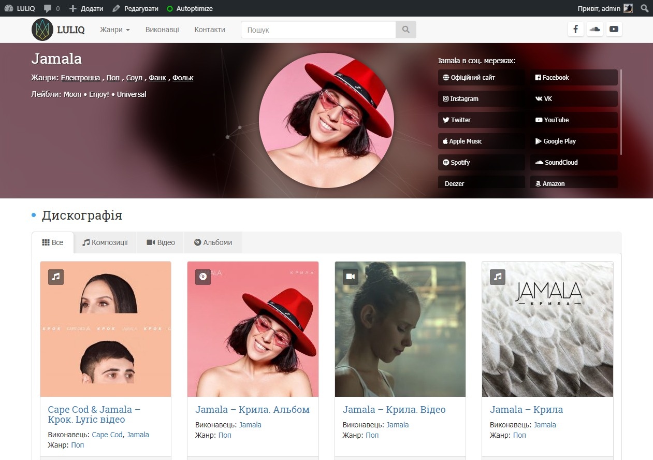Viewport: 653px width, 460px height.
Task: Open the ballerina video thumbnail
Action: [x=400, y=329]
